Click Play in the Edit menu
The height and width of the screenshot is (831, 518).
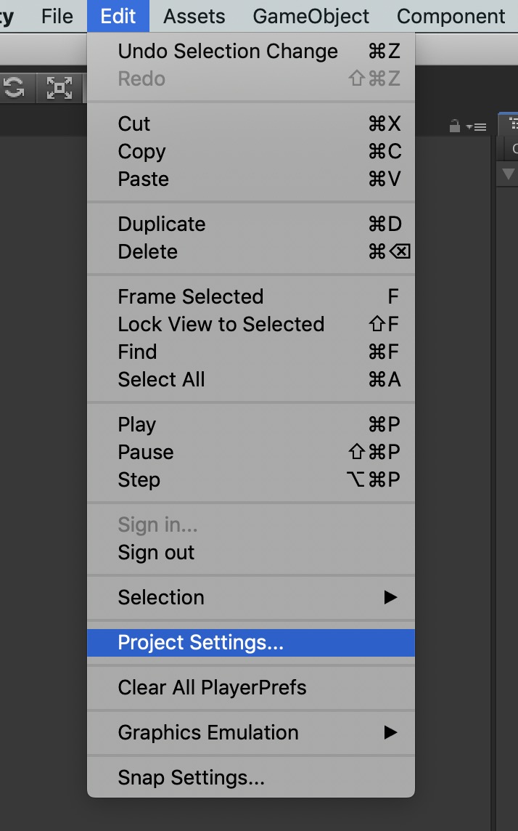pos(136,424)
